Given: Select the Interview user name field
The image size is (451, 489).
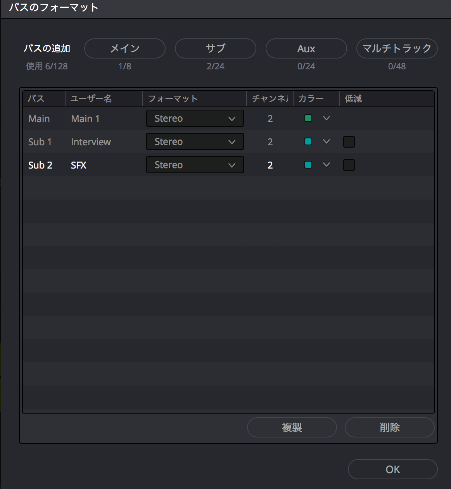Looking at the screenshot, I should pos(91,142).
